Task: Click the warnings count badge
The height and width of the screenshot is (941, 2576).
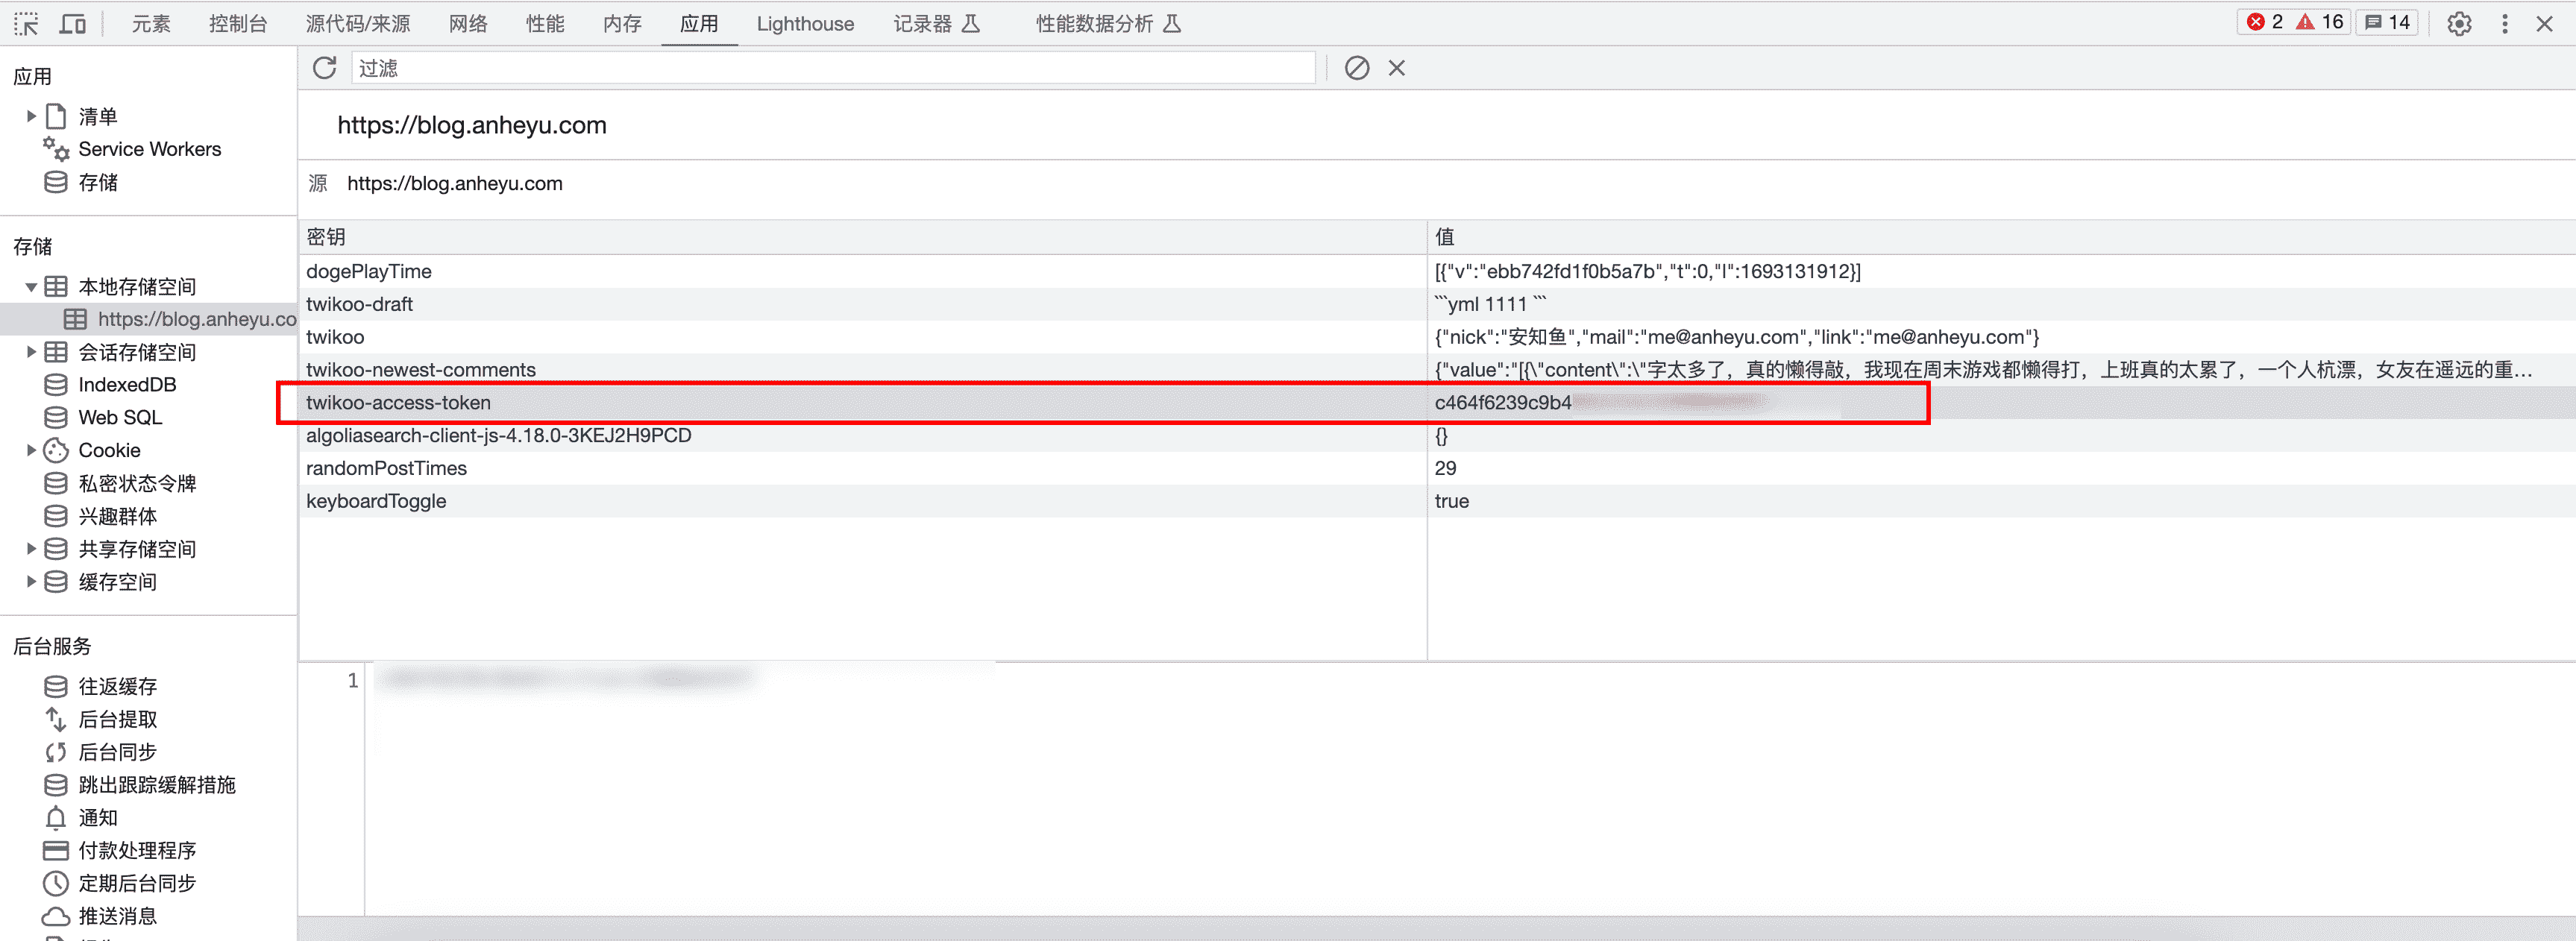Action: (x=2320, y=22)
